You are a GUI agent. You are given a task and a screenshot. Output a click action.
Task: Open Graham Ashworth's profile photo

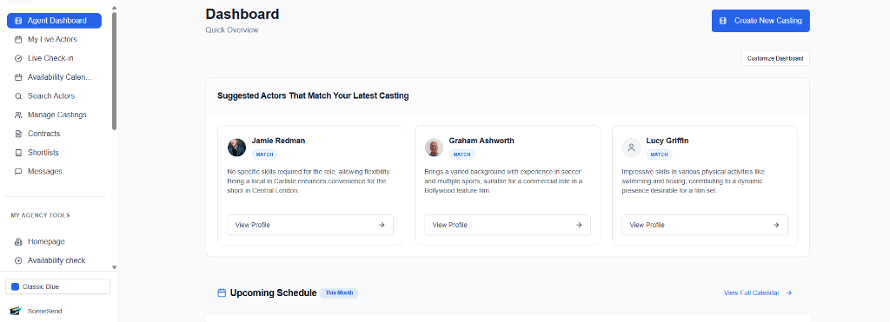(434, 148)
